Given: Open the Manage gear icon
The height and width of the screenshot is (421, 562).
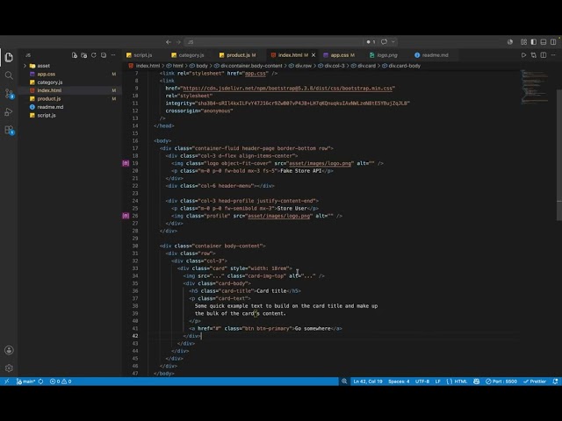Looking at the screenshot, I should pyautogui.click(x=9, y=368).
